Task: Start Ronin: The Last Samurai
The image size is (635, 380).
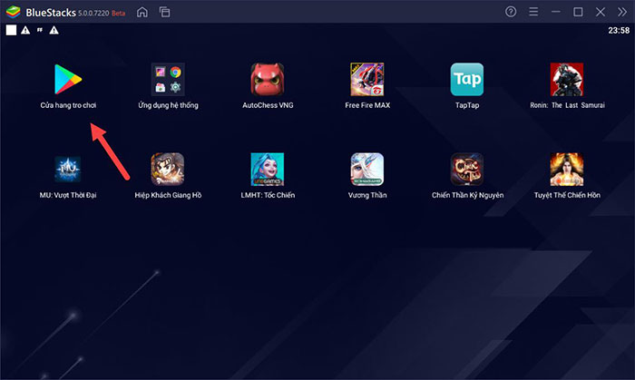Action: [567, 80]
